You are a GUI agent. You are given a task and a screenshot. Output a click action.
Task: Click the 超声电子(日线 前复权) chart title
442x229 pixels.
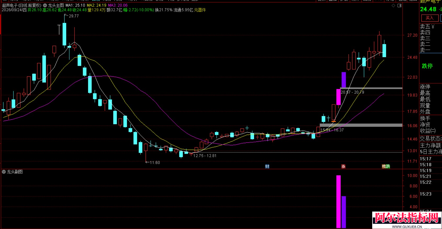click(22, 5)
